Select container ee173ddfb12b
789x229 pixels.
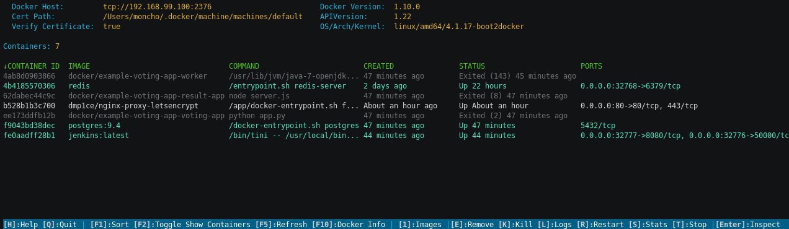[x=29, y=116]
